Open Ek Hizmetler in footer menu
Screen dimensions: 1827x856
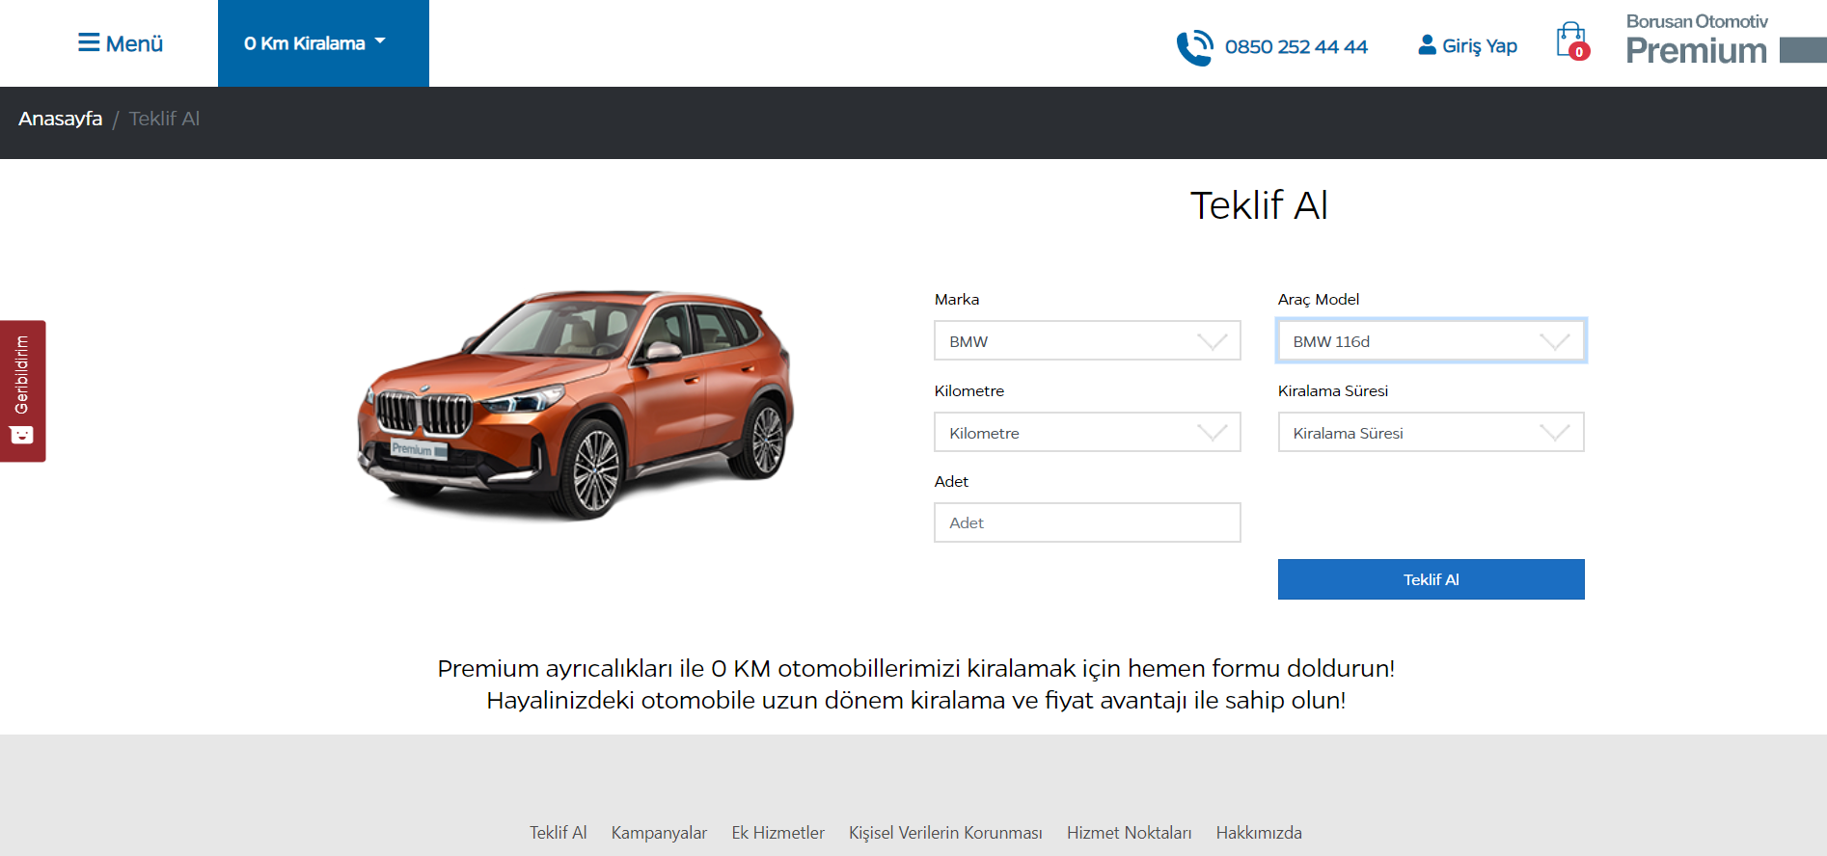click(x=777, y=833)
